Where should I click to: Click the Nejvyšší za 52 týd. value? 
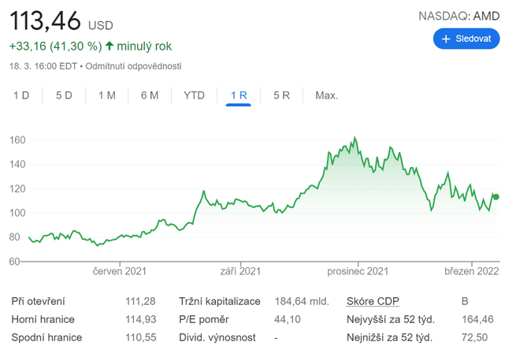click(x=477, y=319)
